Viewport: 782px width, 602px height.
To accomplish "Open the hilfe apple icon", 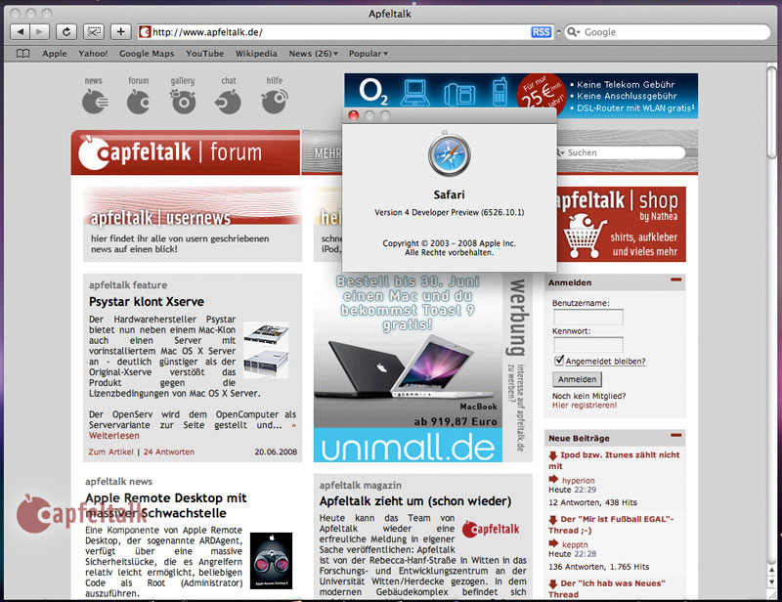I will coord(275,102).
